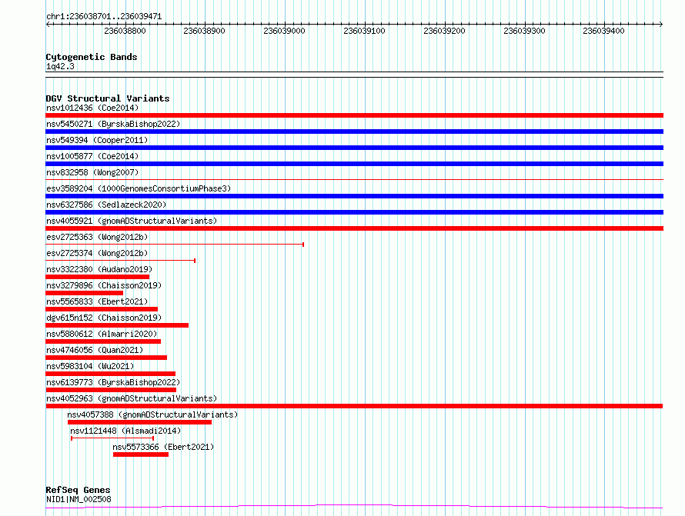Click the red bar under nsv4052963

tap(354, 406)
